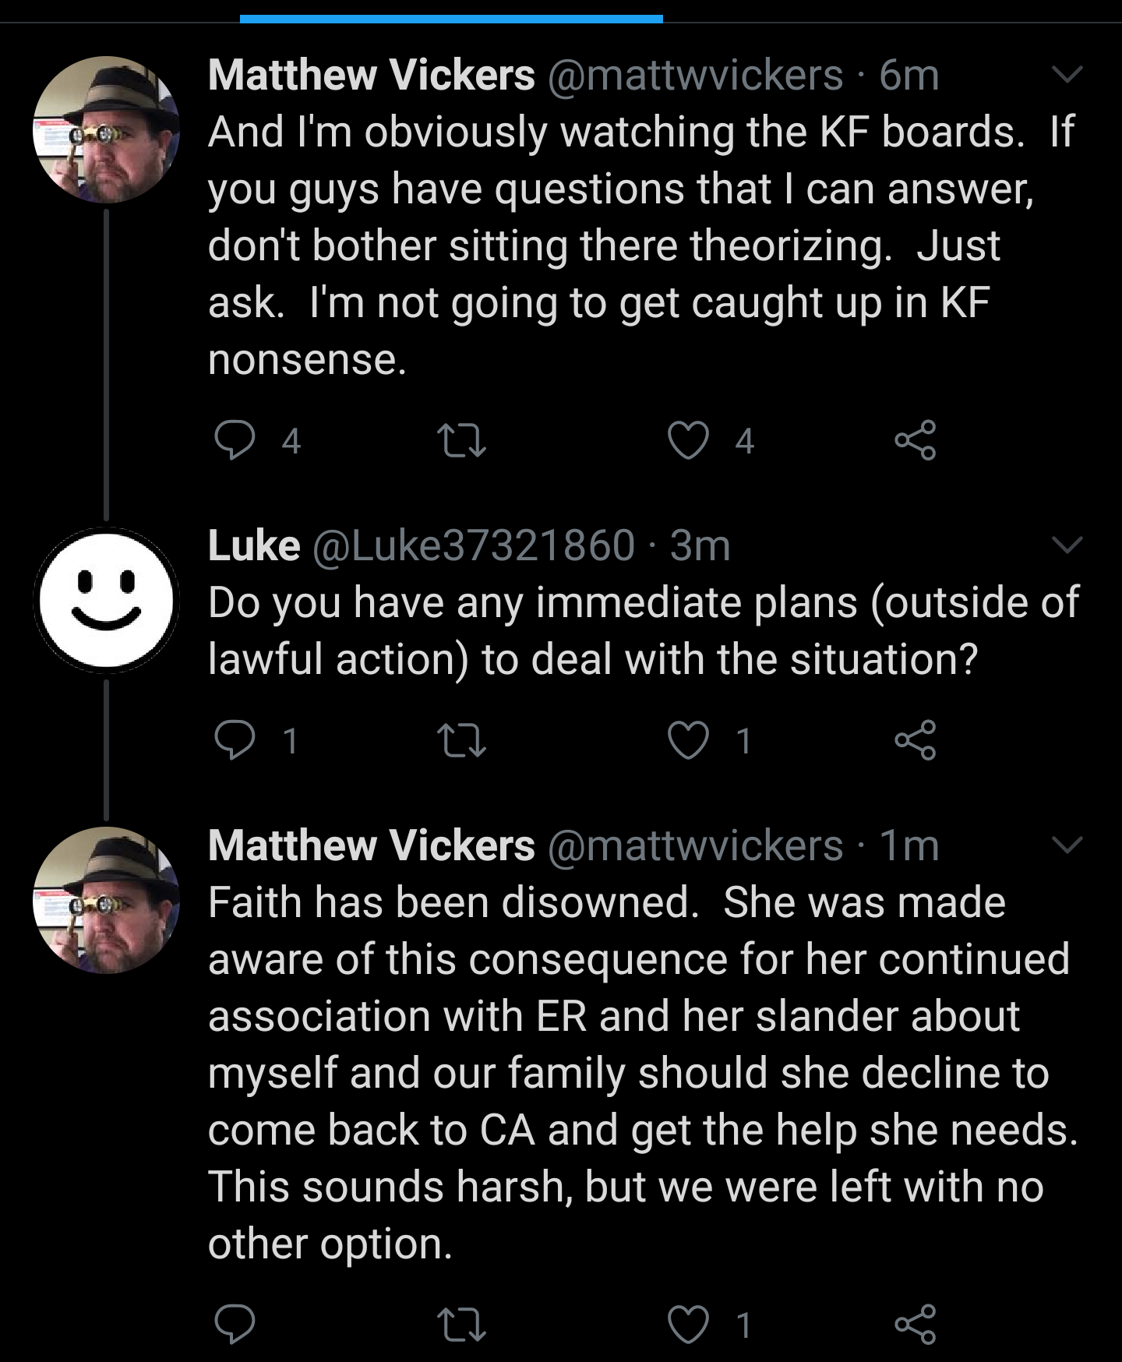Image resolution: width=1122 pixels, height=1362 pixels.
Task: Open options chevron on the 1m tweet
Action: (x=1067, y=845)
